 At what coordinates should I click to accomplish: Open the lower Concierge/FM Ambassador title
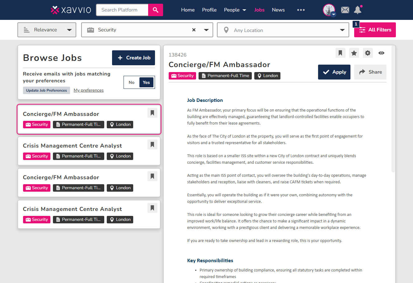click(x=61, y=177)
